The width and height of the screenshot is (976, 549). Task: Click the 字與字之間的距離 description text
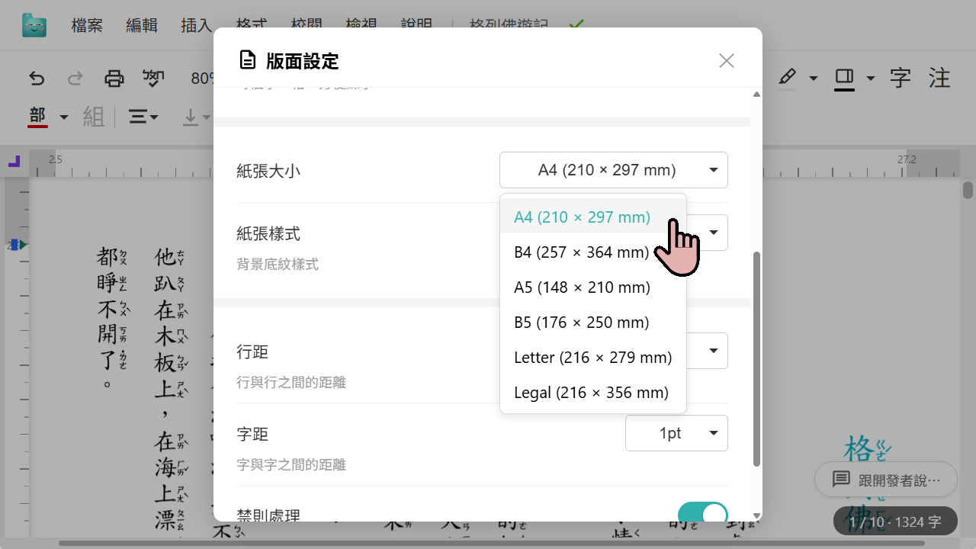coord(291,464)
